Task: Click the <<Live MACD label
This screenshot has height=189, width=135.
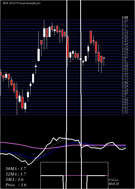Action: tap(114, 182)
